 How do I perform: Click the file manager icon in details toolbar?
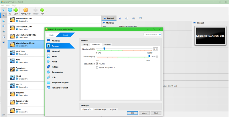coord(140,18)
